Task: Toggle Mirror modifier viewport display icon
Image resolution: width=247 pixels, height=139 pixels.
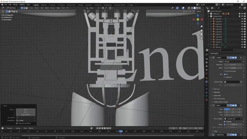Action: tap(233, 105)
